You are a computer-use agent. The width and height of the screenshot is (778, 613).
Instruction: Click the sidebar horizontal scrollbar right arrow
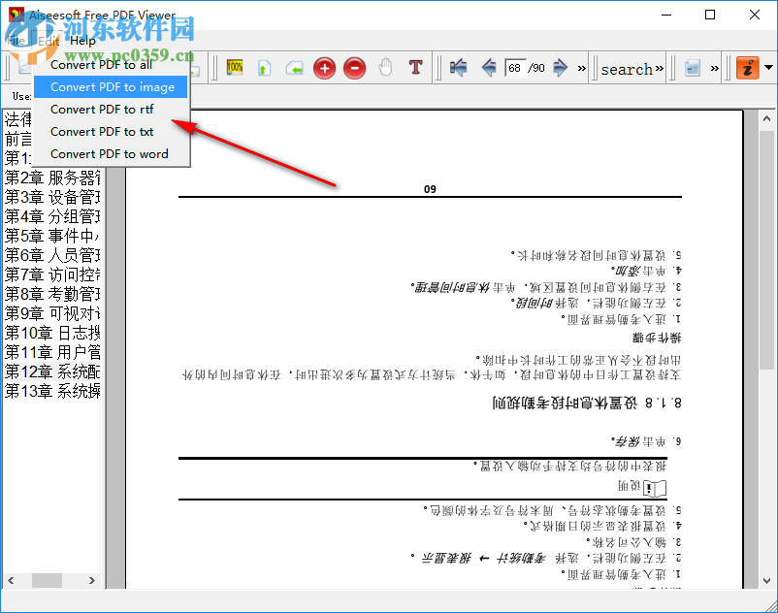92,579
